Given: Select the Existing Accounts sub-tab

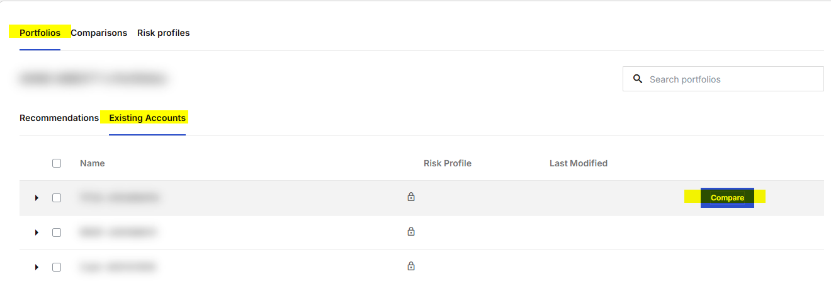Looking at the screenshot, I should [147, 118].
